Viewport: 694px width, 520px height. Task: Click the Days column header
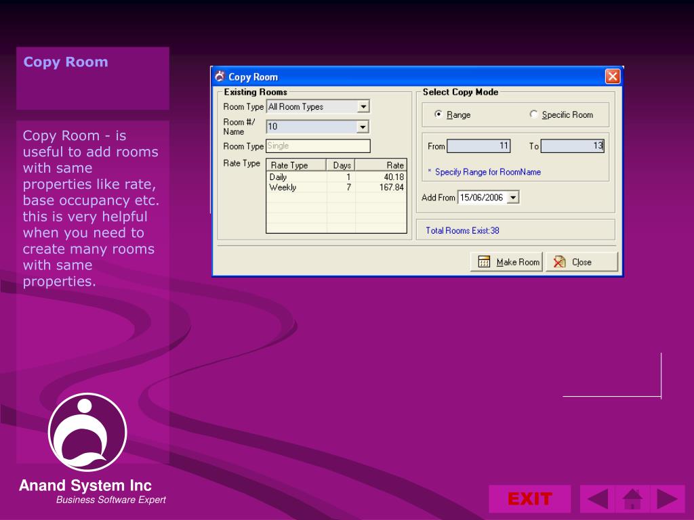coord(341,165)
